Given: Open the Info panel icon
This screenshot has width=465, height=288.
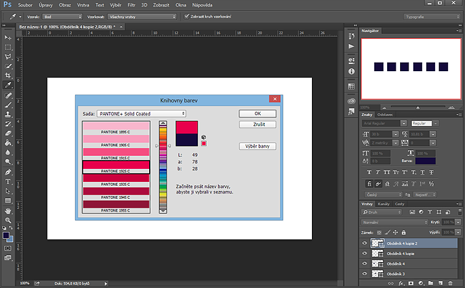Looking at the screenshot, I should point(352,71).
